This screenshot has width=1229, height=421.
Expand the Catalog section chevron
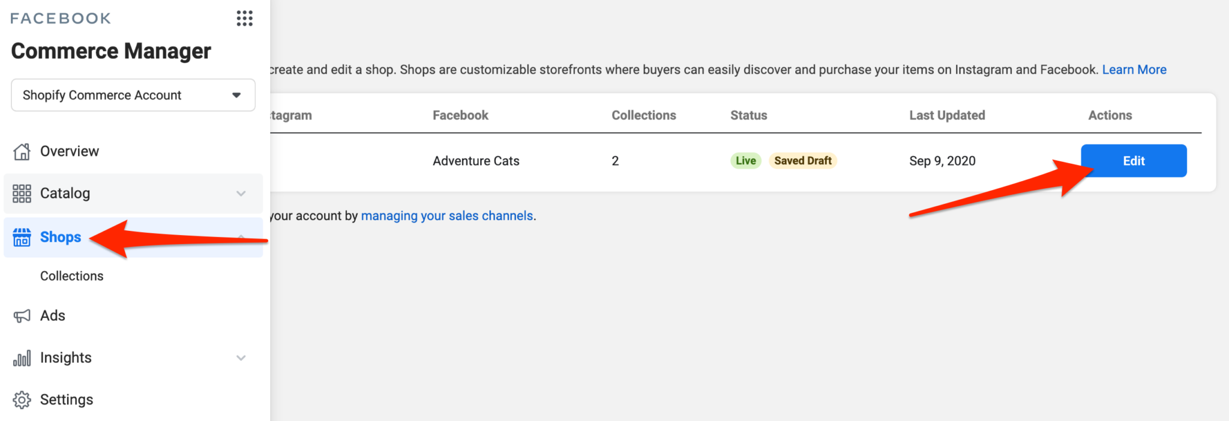point(241,194)
